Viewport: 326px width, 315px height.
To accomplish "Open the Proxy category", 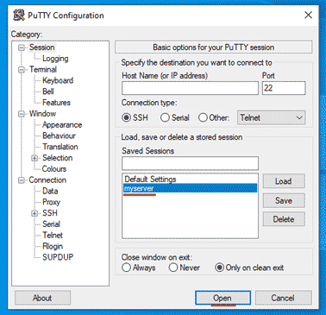I will pyautogui.click(x=51, y=202).
